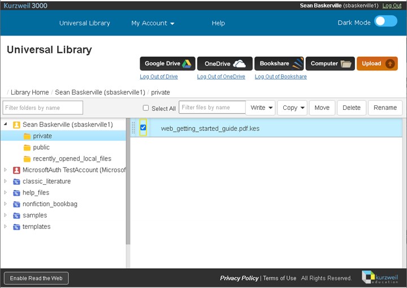Select recently_opened_local_files in tree
407x288 pixels.
click(x=72, y=158)
